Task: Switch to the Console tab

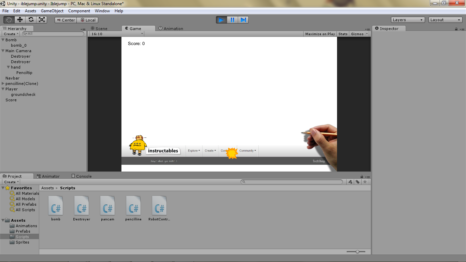Action: [82, 176]
